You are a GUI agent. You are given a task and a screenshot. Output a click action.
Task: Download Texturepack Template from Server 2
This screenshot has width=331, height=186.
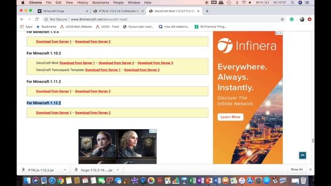(x=142, y=70)
